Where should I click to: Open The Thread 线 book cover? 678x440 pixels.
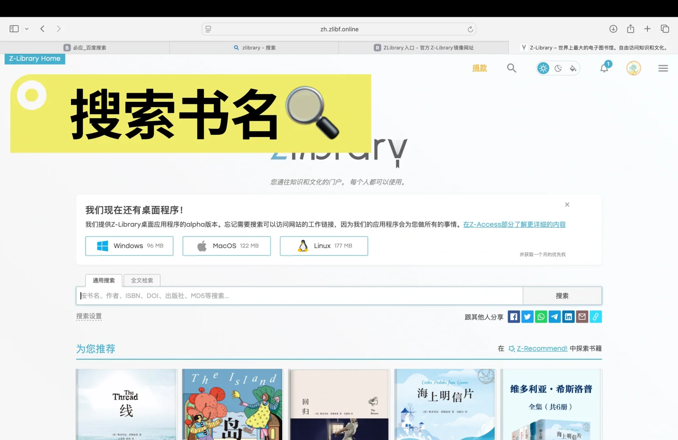[x=126, y=405]
